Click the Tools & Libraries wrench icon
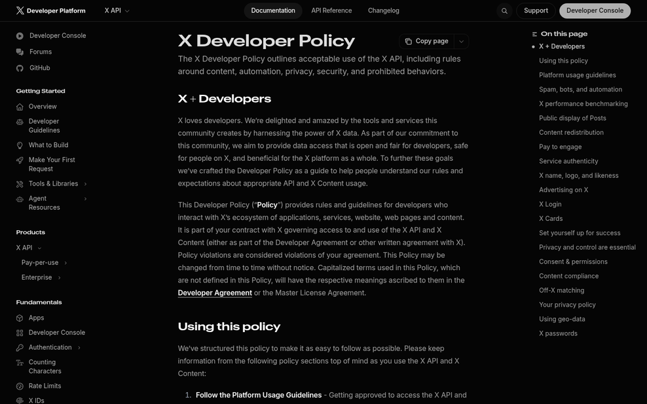This screenshot has width=647, height=404. (x=20, y=184)
